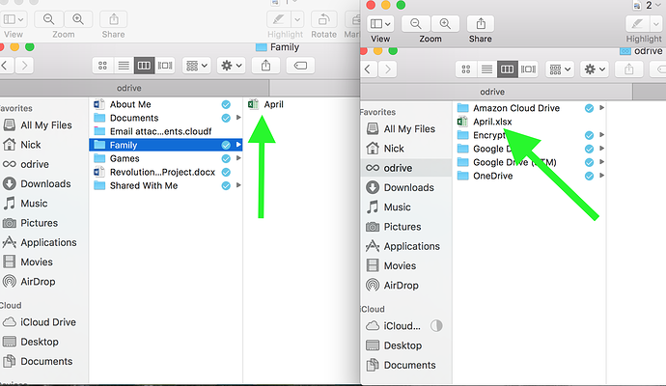
Task: Select Email attac...ents.cloudf item
Action: [160, 131]
